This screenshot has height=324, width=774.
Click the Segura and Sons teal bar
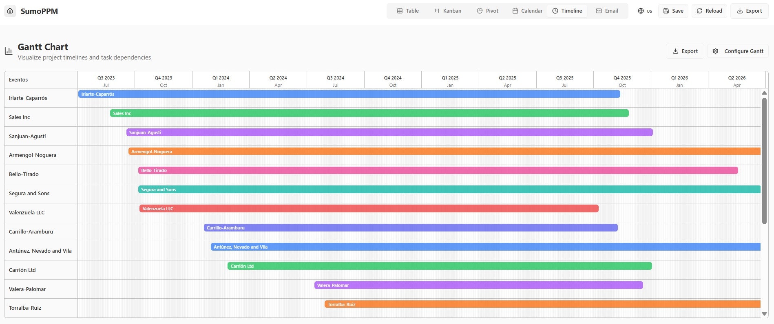tap(449, 190)
